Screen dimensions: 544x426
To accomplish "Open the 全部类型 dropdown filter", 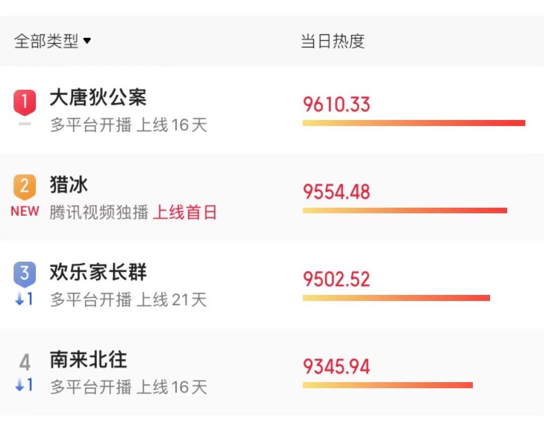I will pos(52,41).
